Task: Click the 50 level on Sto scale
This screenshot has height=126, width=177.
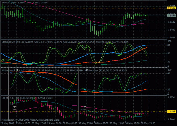Action: click(169, 53)
